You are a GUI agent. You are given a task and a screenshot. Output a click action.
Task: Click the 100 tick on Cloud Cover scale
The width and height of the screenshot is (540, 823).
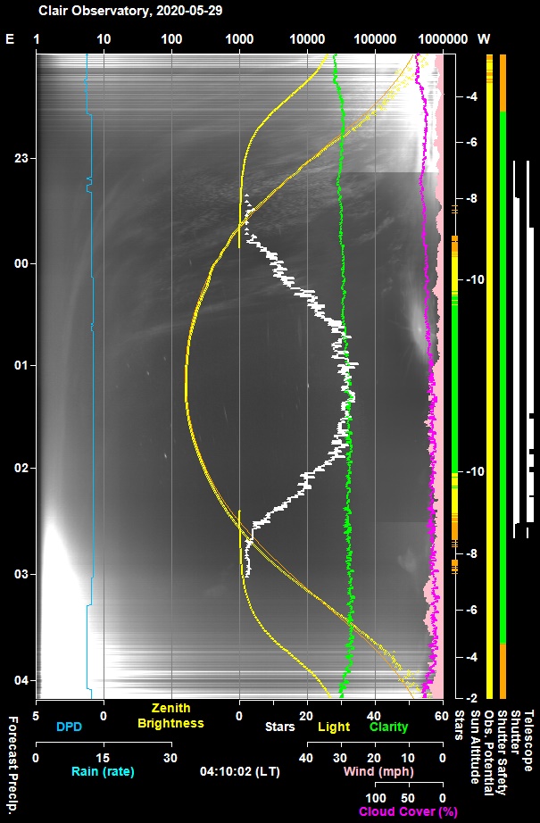point(376,798)
